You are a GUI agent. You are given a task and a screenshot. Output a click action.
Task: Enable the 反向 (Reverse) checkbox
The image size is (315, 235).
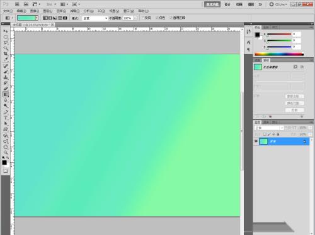[143, 18]
